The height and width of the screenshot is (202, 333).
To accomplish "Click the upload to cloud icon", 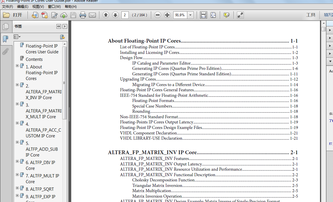I will click(x=64, y=15).
